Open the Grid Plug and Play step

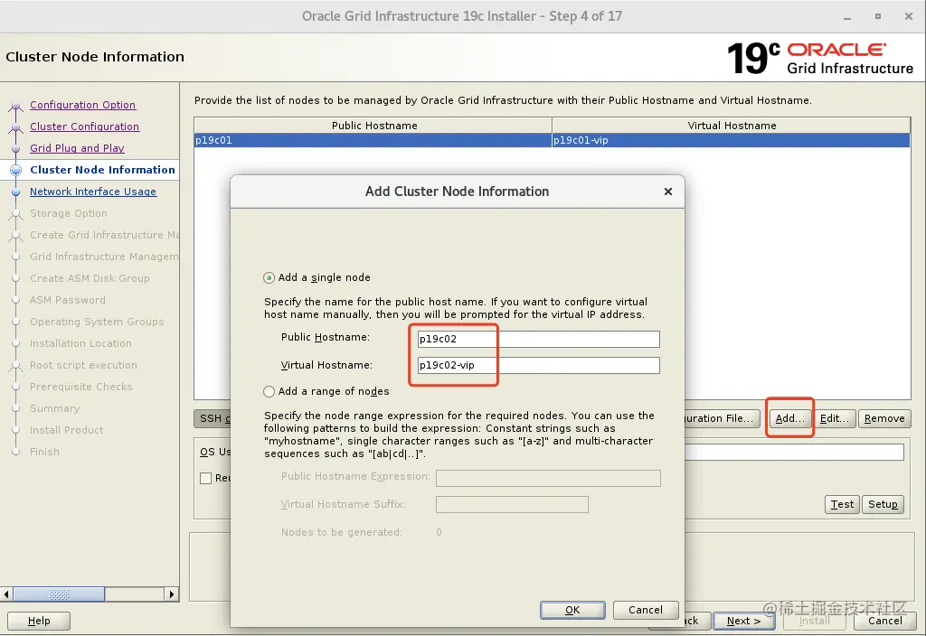coord(78,148)
